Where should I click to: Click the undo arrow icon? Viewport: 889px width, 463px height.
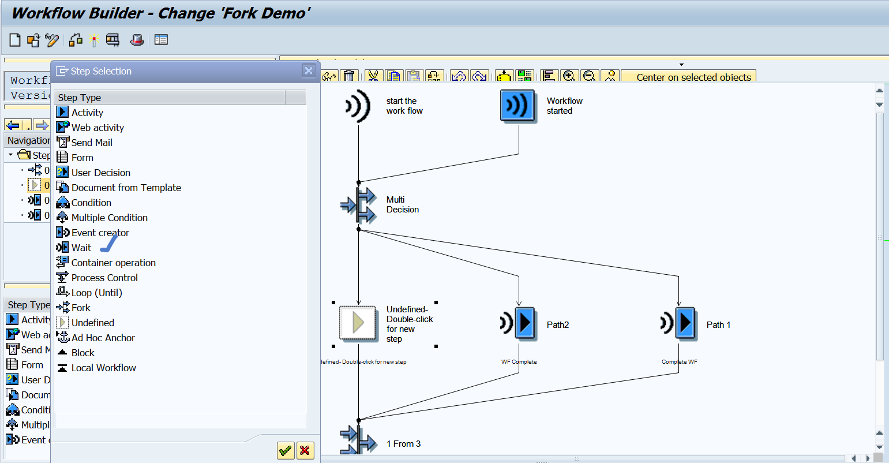coord(459,77)
